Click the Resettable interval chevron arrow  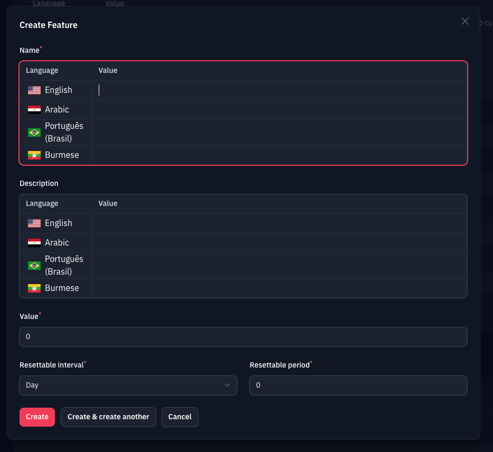click(x=227, y=385)
